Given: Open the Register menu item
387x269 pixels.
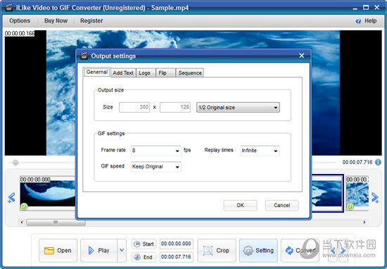Looking at the screenshot, I should coord(91,20).
